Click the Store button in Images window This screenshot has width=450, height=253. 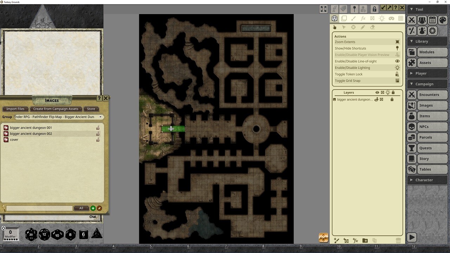click(91, 109)
